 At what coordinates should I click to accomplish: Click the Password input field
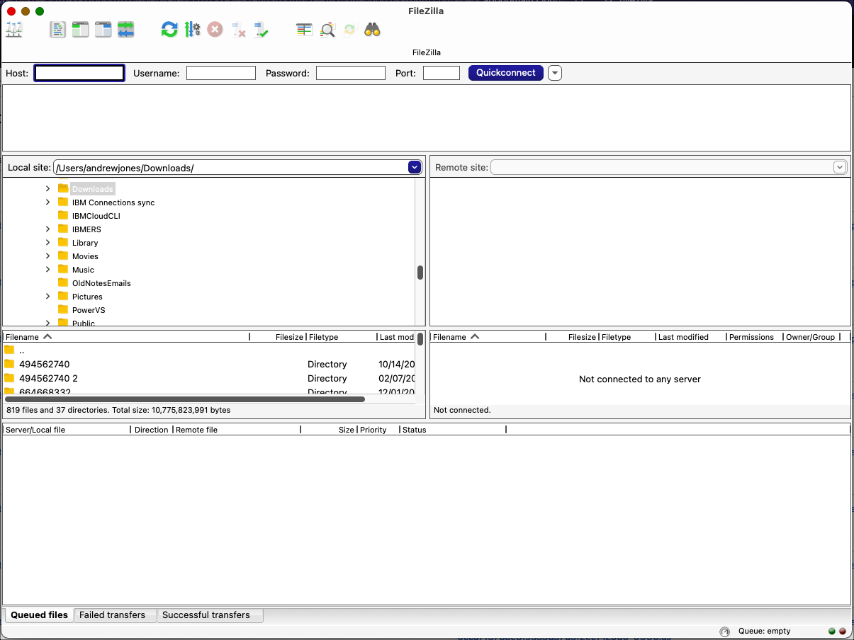click(x=351, y=73)
